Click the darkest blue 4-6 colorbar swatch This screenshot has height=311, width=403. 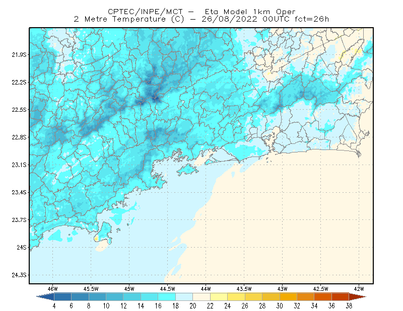click(x=62, y=297)
